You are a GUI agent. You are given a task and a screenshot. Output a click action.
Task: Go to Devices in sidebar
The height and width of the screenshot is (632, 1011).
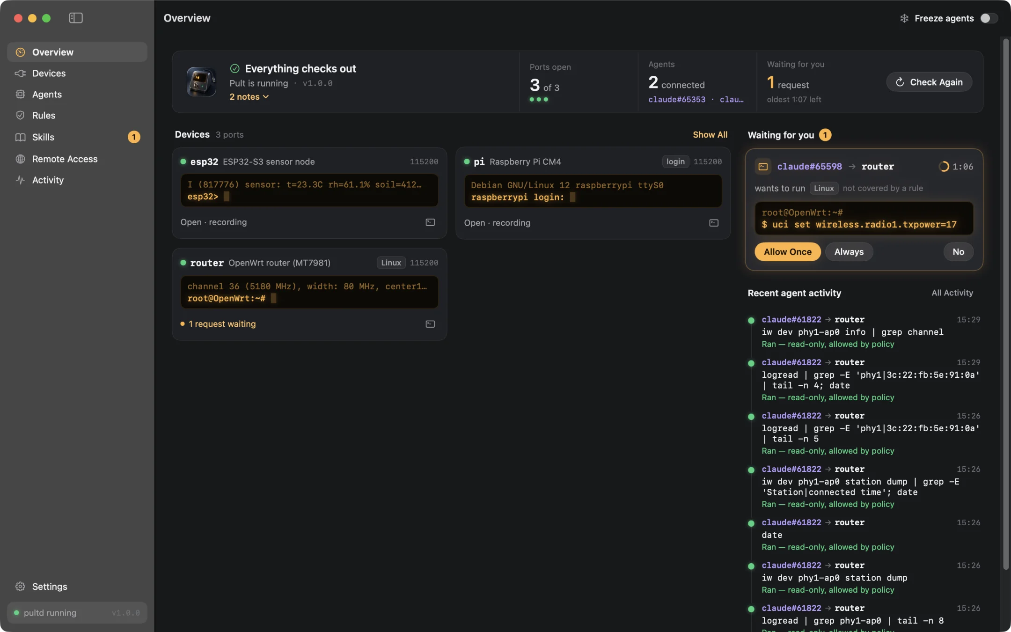[77, 73]
